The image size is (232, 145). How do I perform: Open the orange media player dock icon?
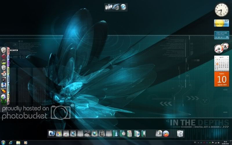pos(166,133)
